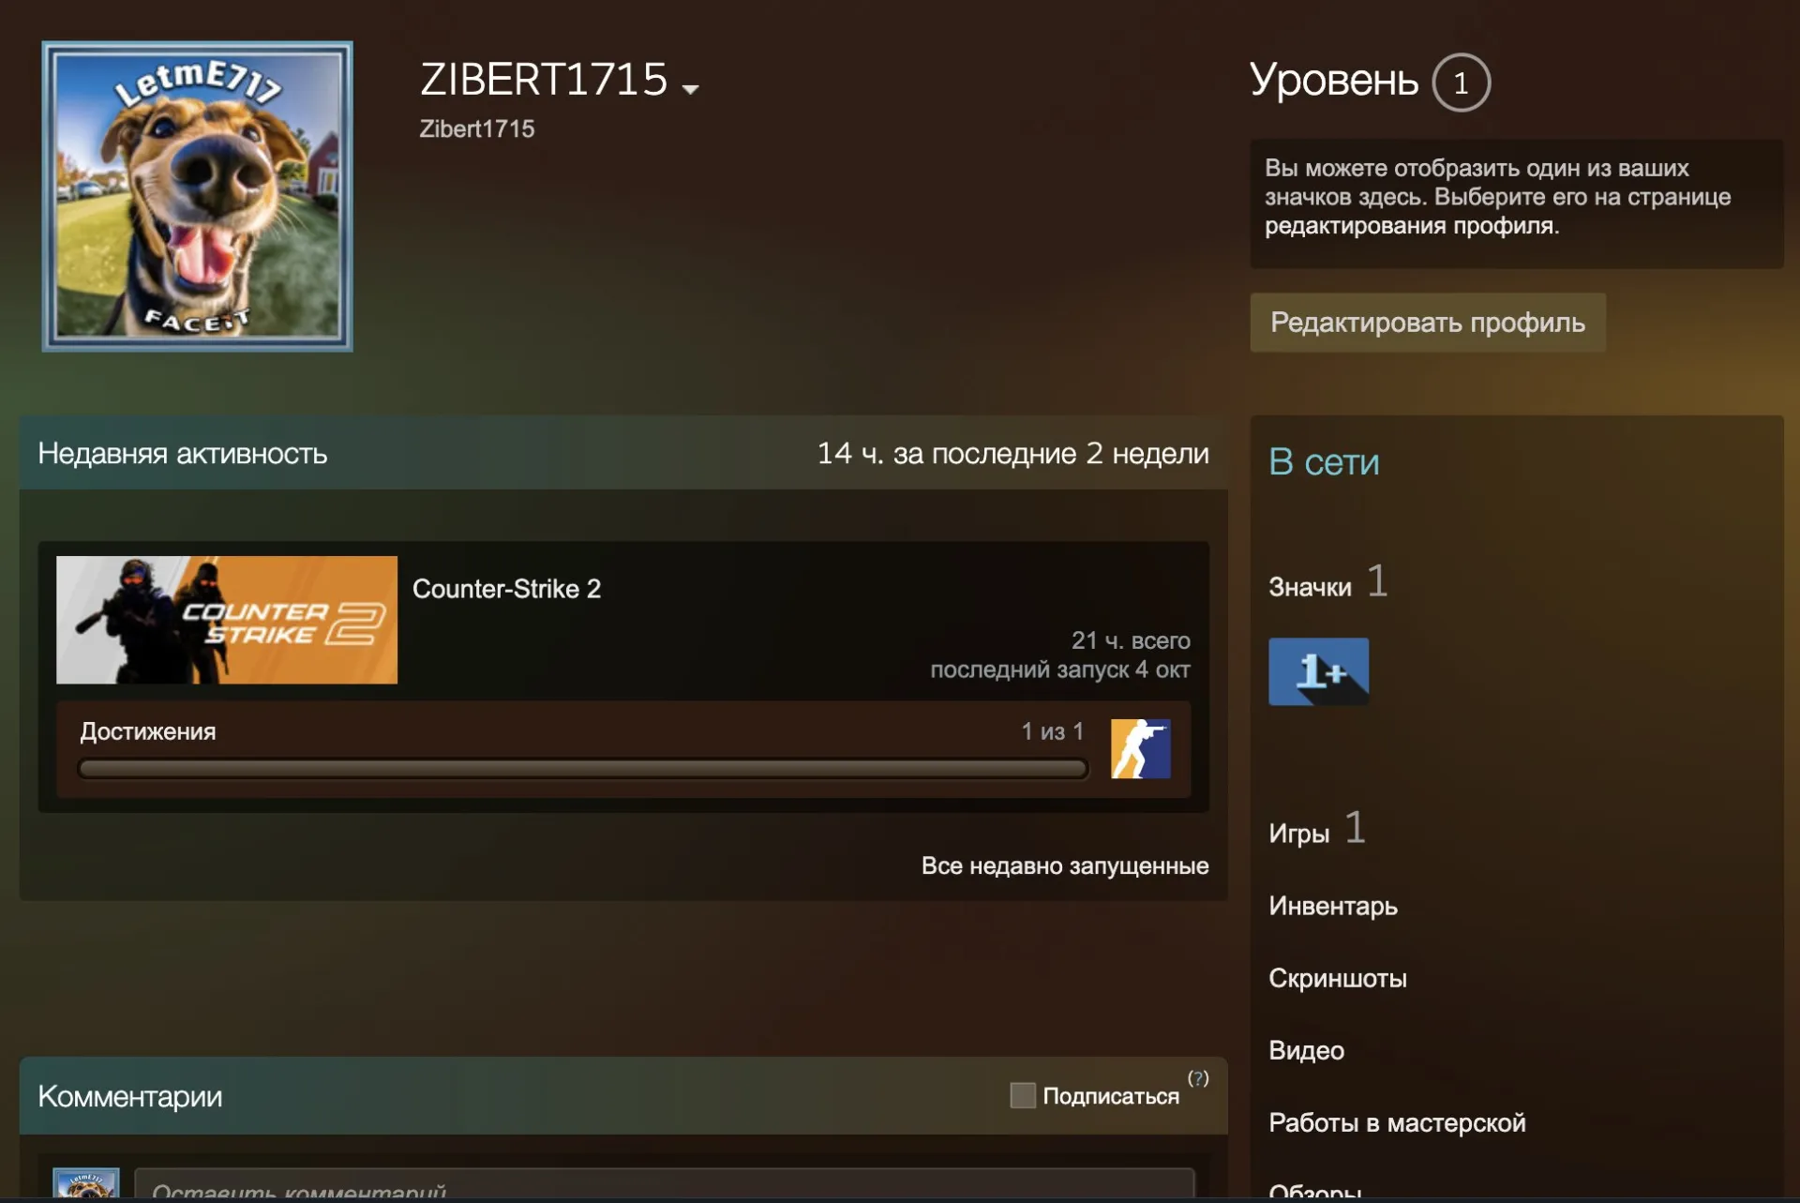
Task: Click the Zibert1715 real name text
Action: tap(477, 129)
